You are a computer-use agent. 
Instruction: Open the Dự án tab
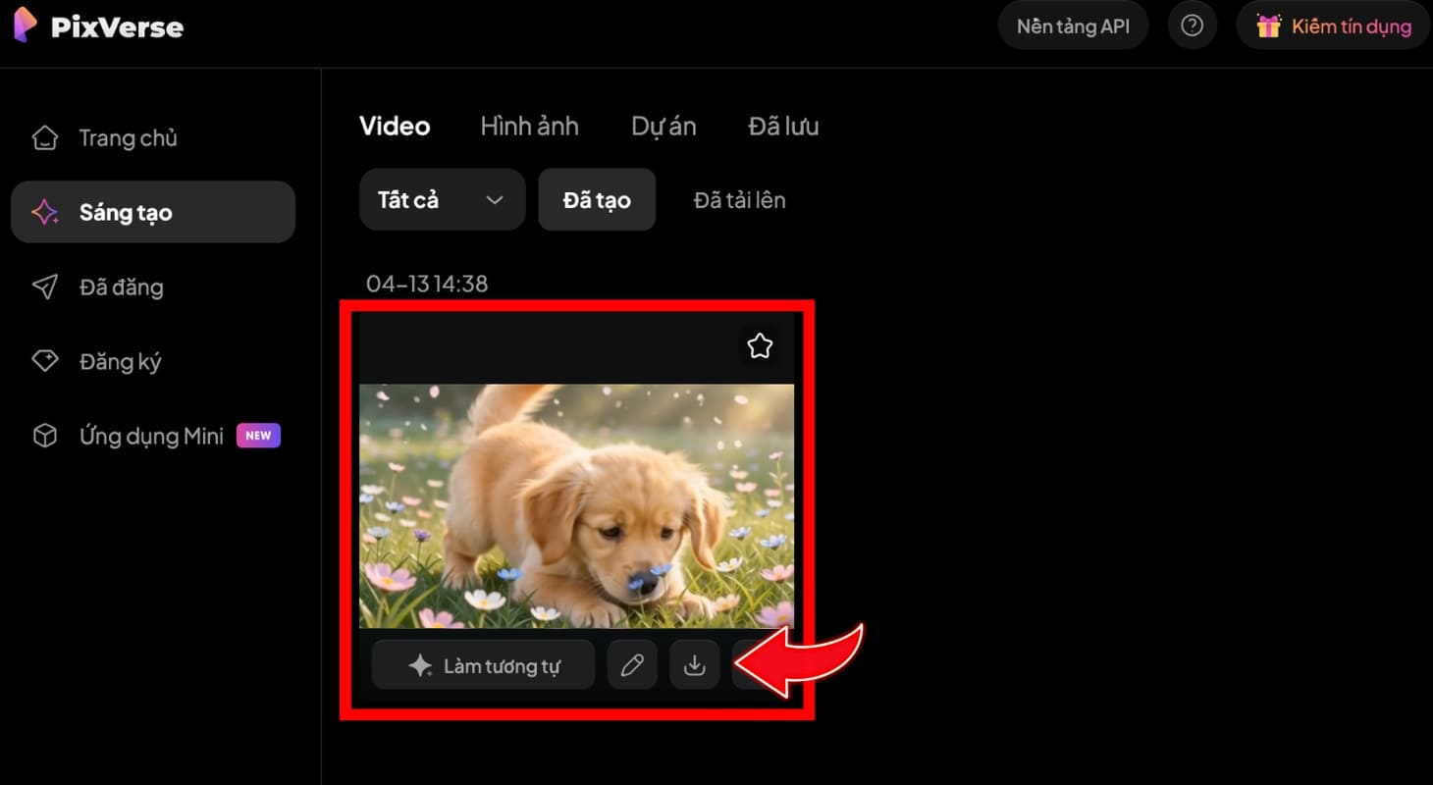[x=663, y=126]
